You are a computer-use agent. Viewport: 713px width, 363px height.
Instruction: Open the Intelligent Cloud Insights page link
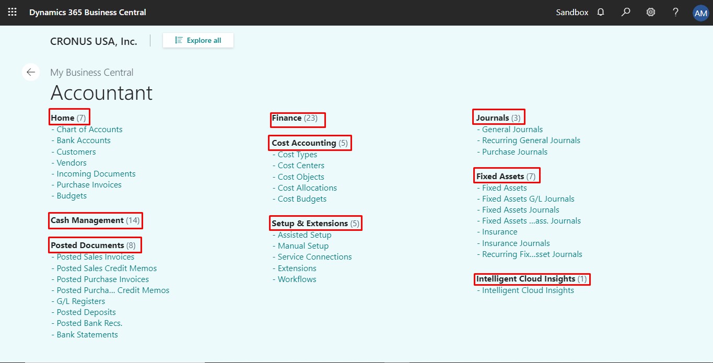point(528,290)
